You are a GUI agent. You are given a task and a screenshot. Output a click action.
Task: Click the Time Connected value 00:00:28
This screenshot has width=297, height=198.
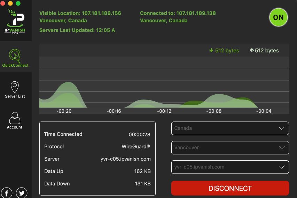pos(139,134)
